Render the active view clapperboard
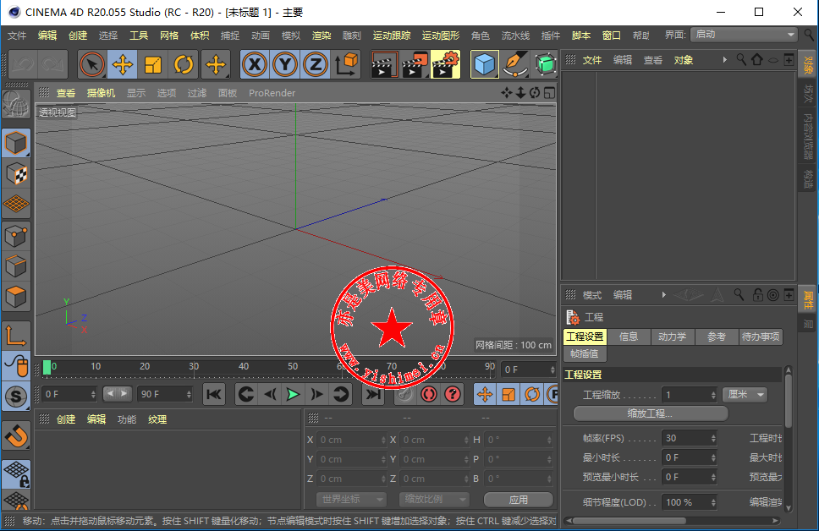The height and width of the screenshot is (531, 819). (384, 65)
